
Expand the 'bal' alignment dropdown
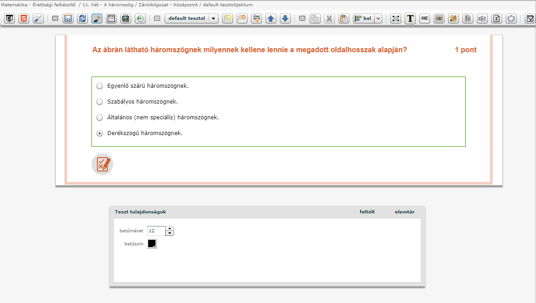click(378, 18)
